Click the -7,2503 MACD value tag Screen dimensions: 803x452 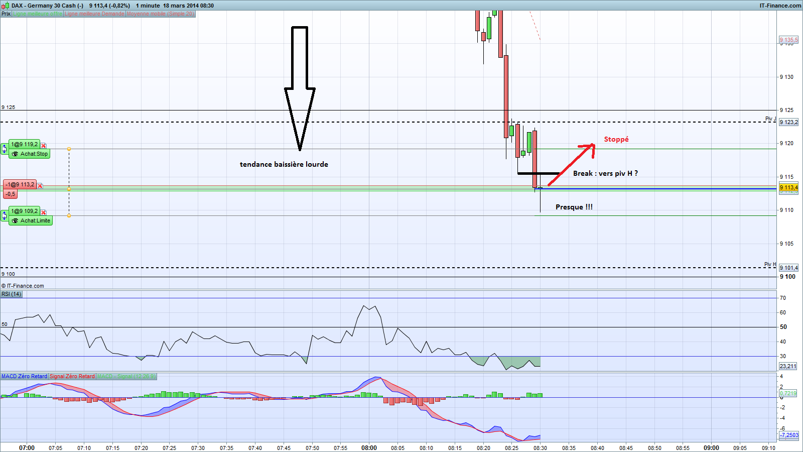coord(789,435)
